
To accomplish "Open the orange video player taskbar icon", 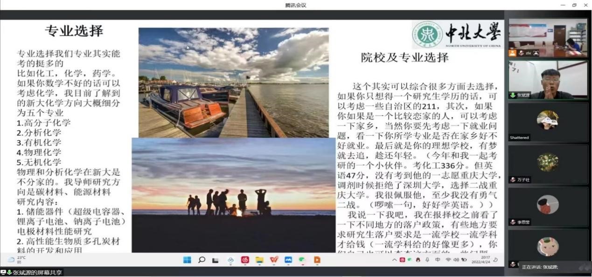I will coord(317,260).
